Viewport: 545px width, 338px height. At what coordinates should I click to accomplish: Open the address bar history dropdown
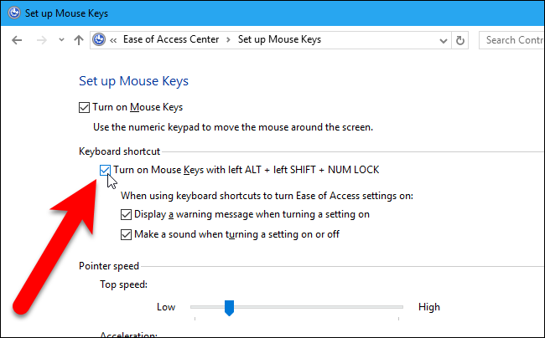tap(442, 40)
